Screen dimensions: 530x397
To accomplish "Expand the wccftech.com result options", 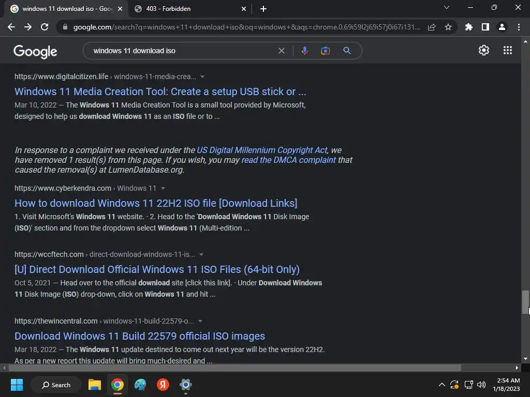I will click(201, 254).
